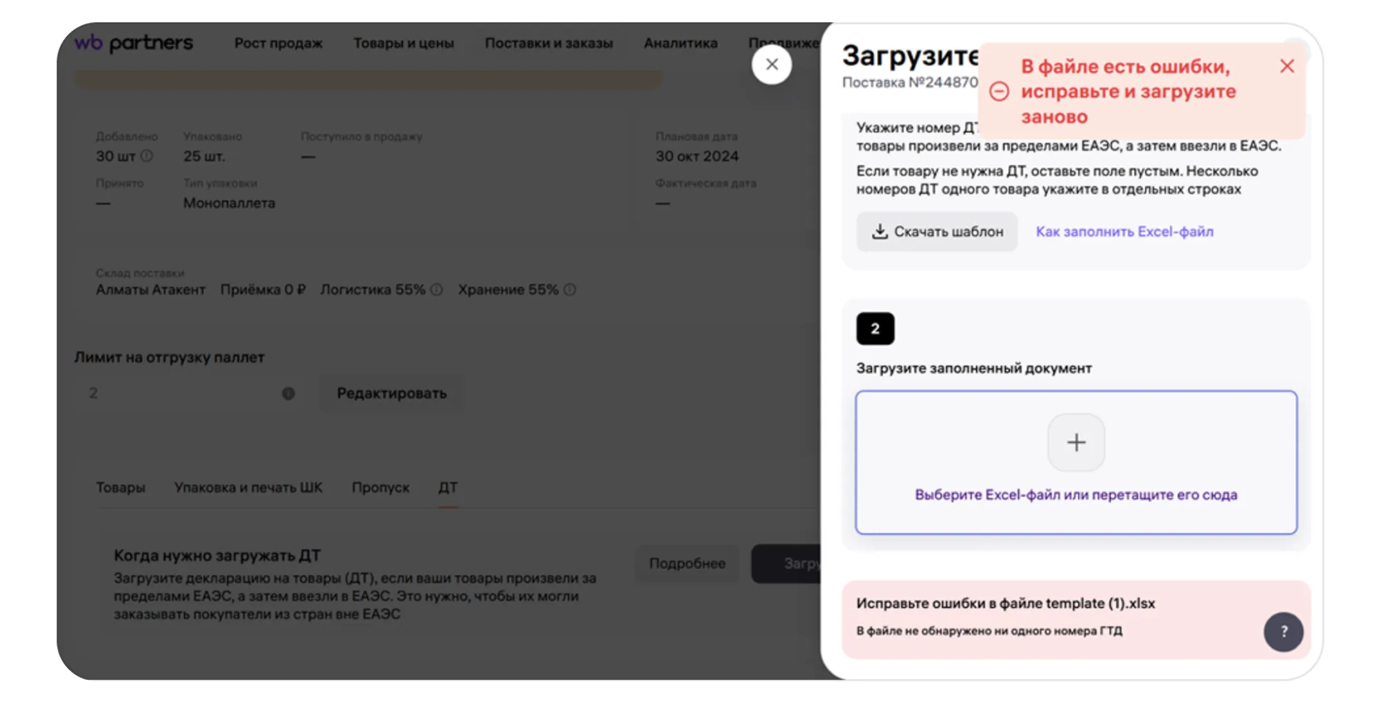Image resolution: width=1379 pixels, height=702 pixels.
Task: Select the ДТ tab
Action: point(448,487)
